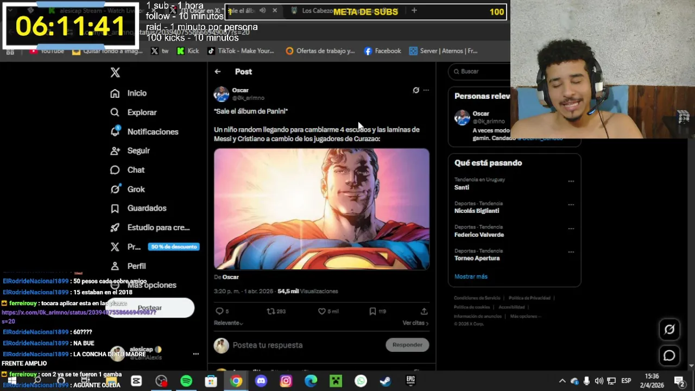Open Windows notification center
The width and height of the screenshot is (695, 391).
click(x=679, y=381)
